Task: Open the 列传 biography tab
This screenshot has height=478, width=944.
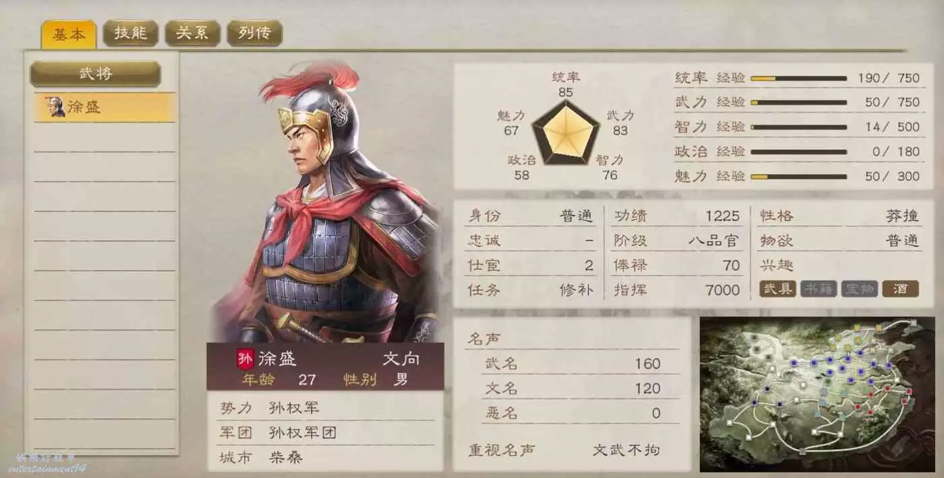Action: pos(254,33)
